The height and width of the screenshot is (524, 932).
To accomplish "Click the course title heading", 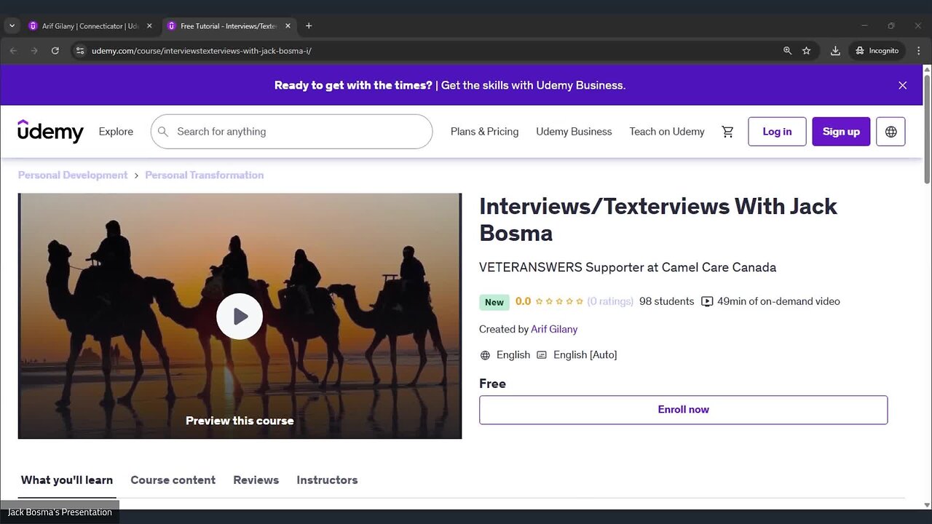I will click(x=658, y=219).
